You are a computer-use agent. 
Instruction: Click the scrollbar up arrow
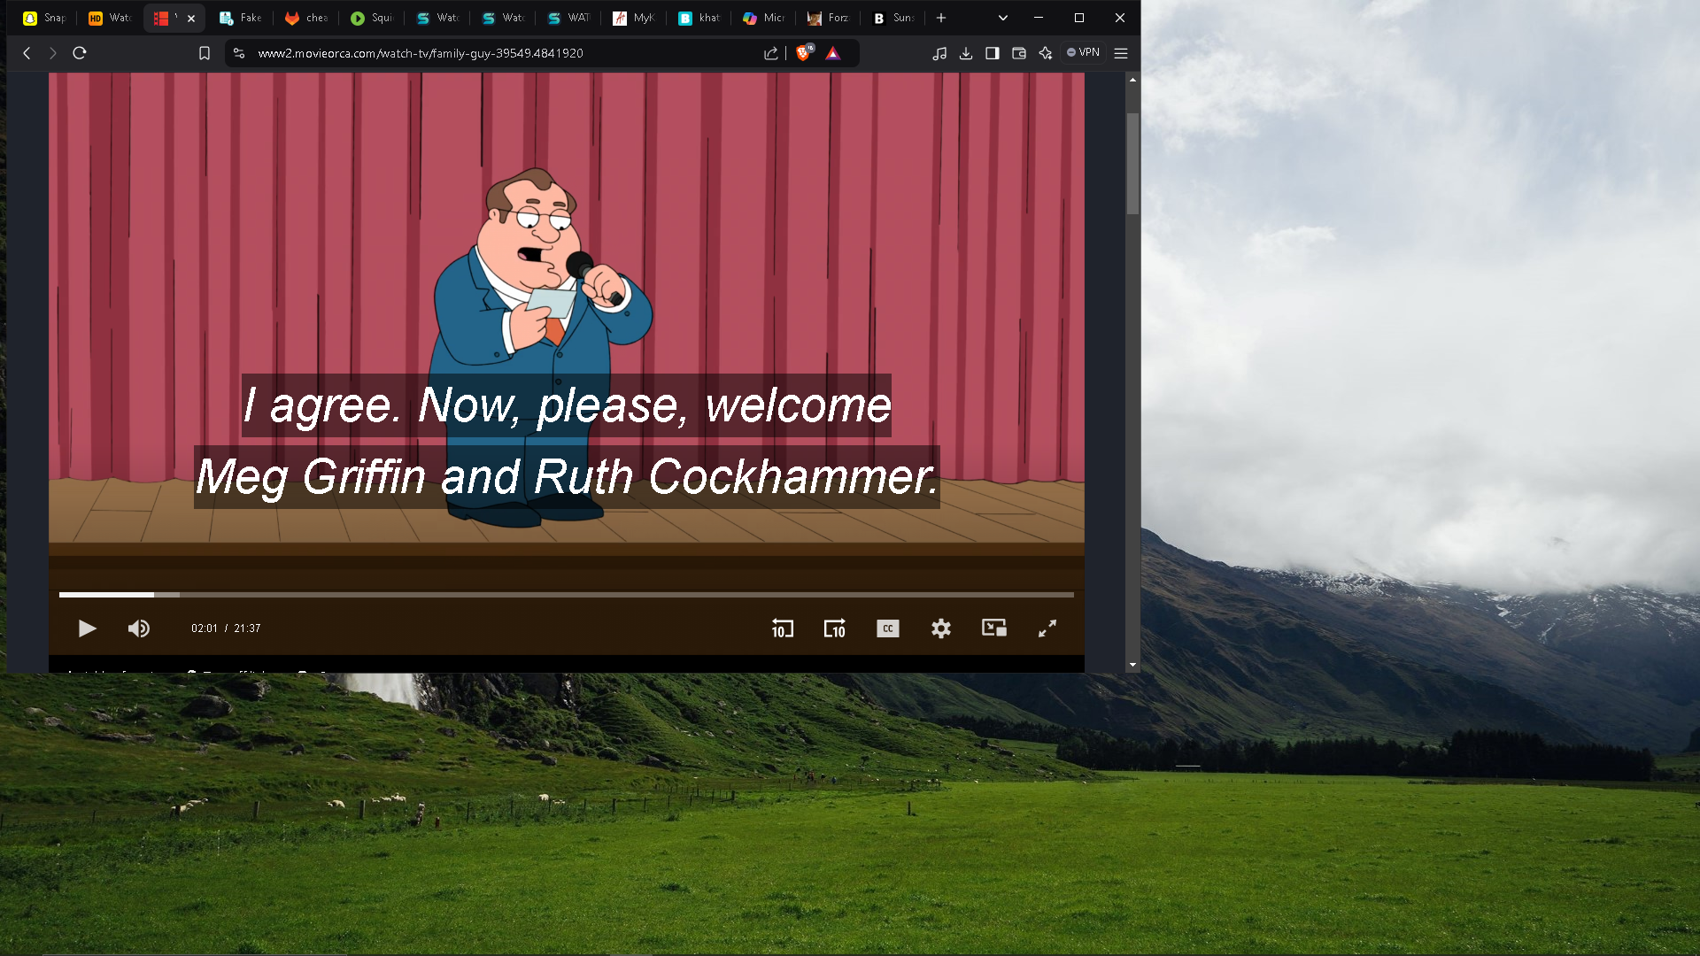pyautogui.click(x=1132, y=80)
